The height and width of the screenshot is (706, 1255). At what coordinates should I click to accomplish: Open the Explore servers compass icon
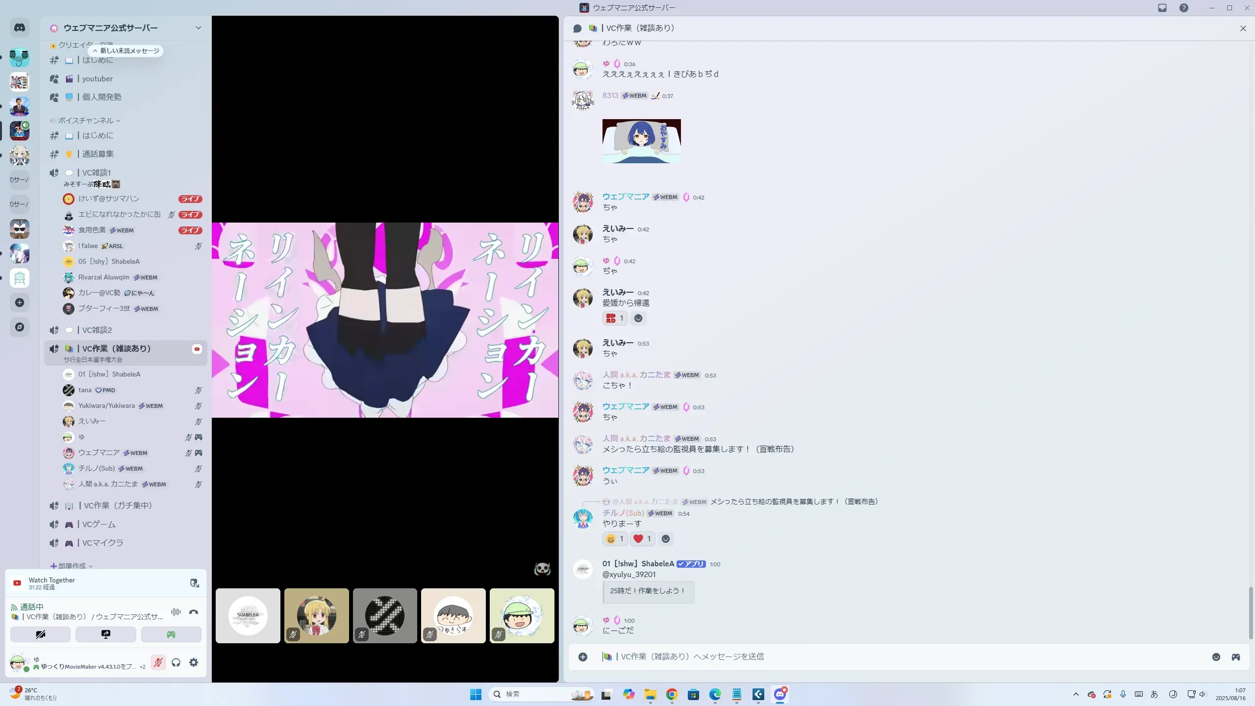click(20, 327)
